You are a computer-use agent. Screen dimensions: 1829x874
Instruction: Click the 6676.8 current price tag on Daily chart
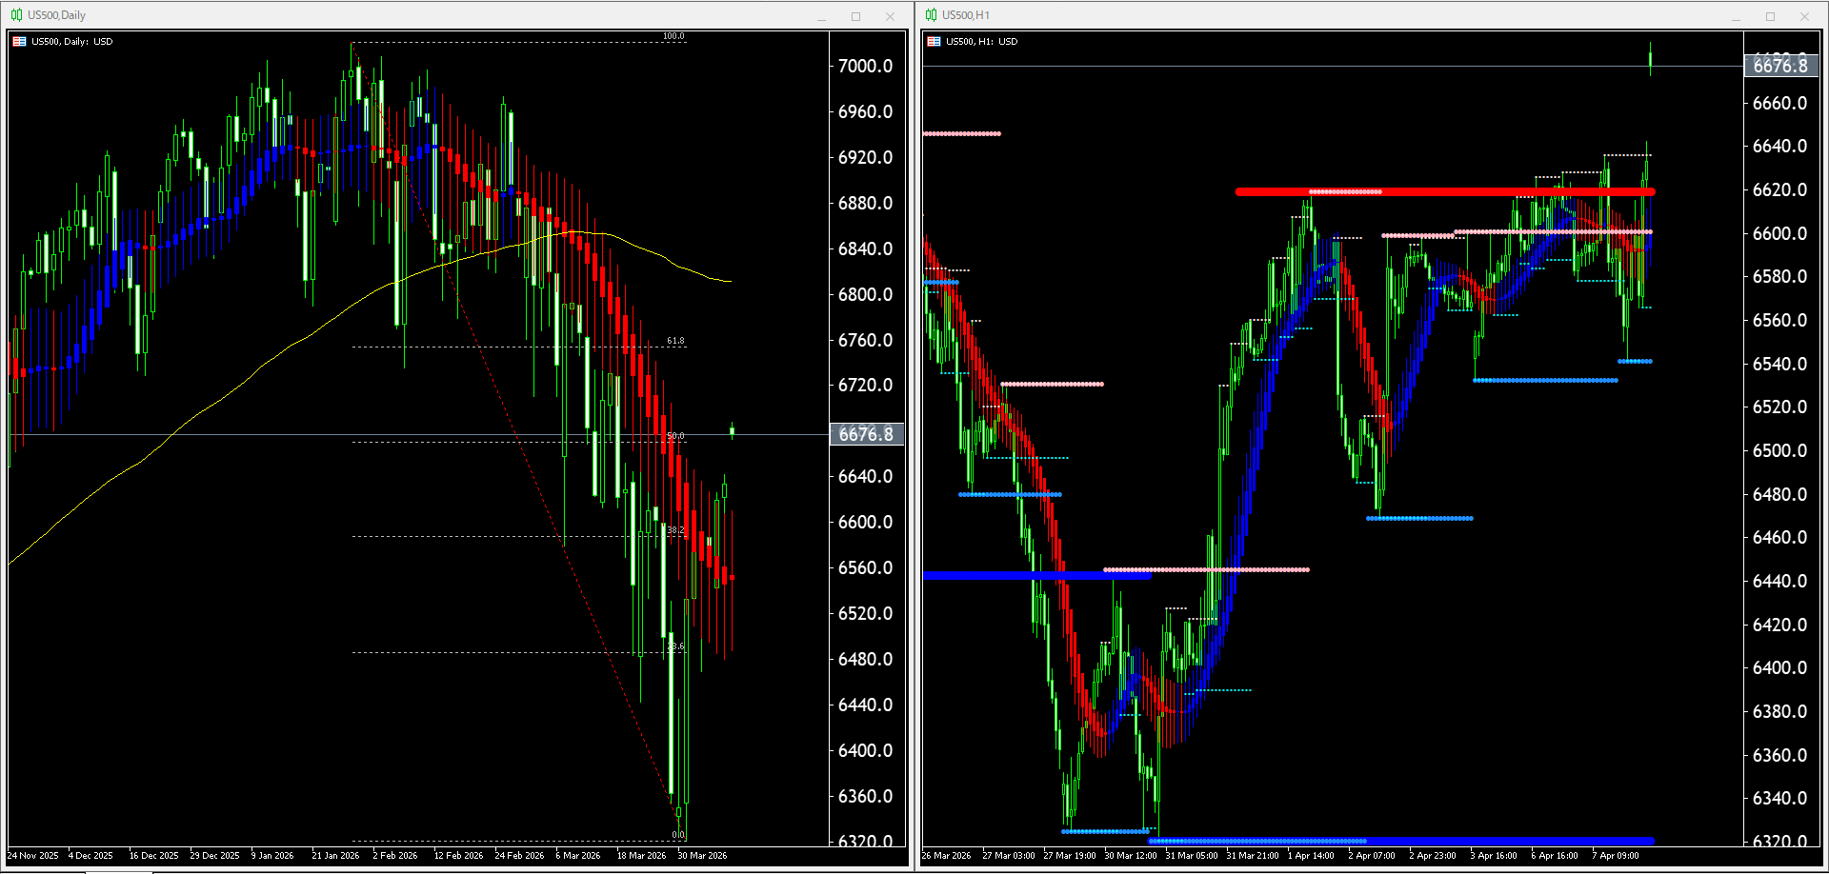[x=866, y=434]
